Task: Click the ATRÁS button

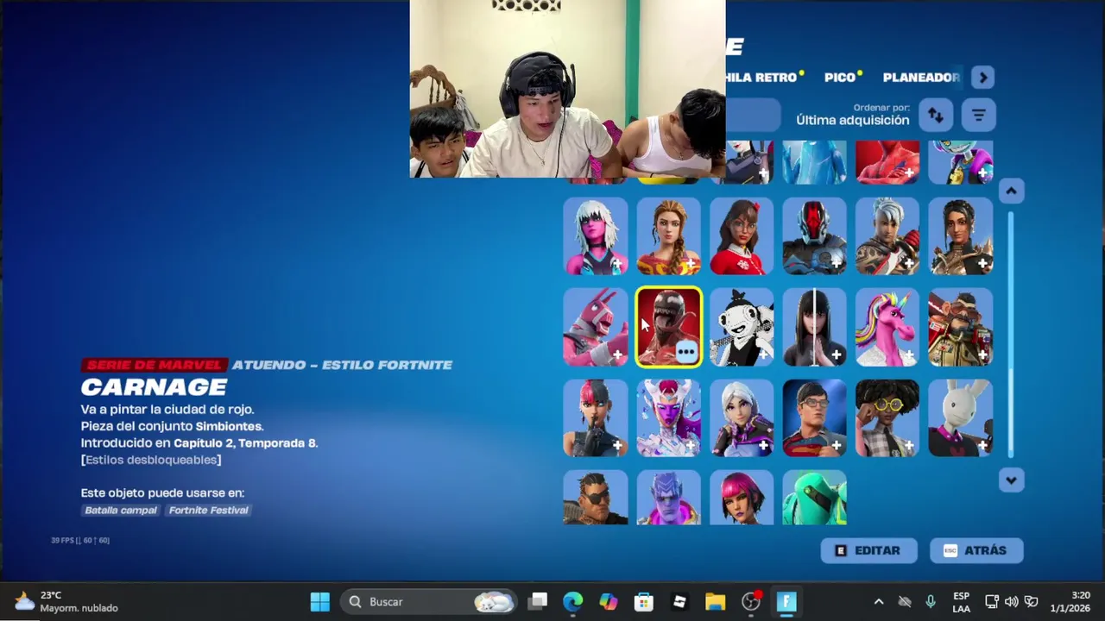Action: tap(976, 550)
